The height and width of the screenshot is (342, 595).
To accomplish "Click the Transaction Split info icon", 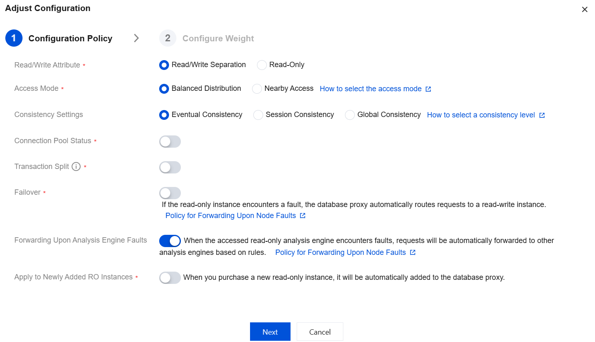I will click(76, 166).
